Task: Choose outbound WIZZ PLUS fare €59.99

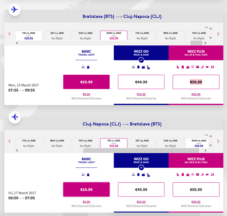Action: click(x=196, y=82)
